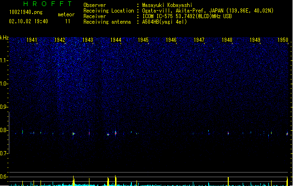Click the meteor label
Screen dimensions: 293x186
pyautogui.click(x=66, y=14)
